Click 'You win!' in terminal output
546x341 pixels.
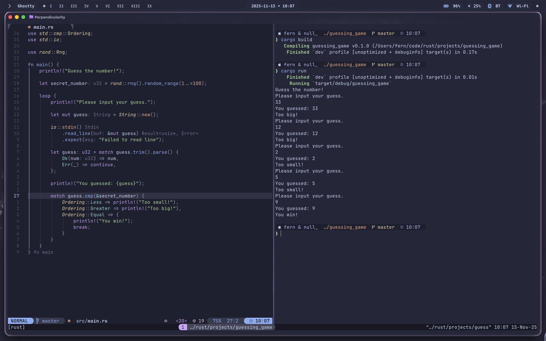click(287, 215)
